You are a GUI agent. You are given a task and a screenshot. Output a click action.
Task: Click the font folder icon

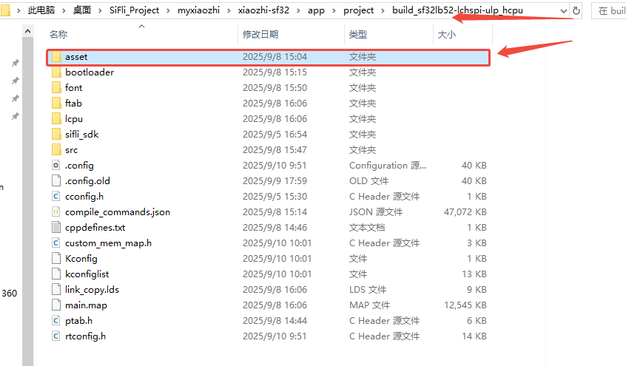56,88
